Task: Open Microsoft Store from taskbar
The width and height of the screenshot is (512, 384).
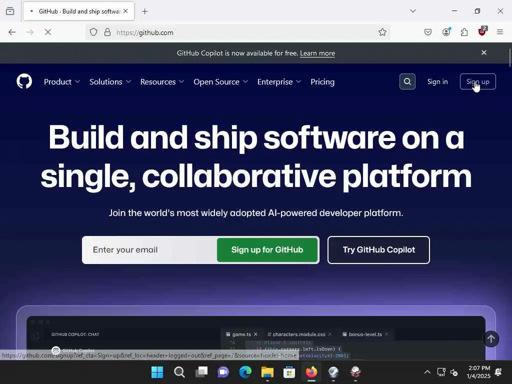Action: 289,372
